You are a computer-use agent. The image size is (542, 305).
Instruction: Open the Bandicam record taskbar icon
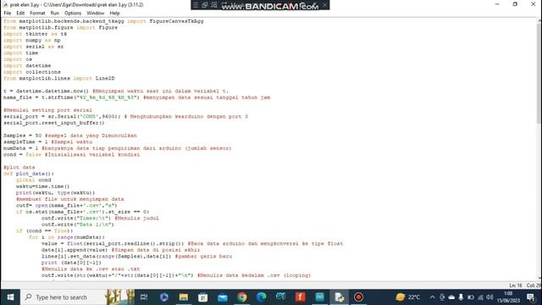pyautogui.click(x=358, y=297)
